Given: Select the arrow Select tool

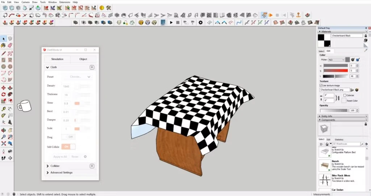Looking at the screenshot, I should coord(4,39).
